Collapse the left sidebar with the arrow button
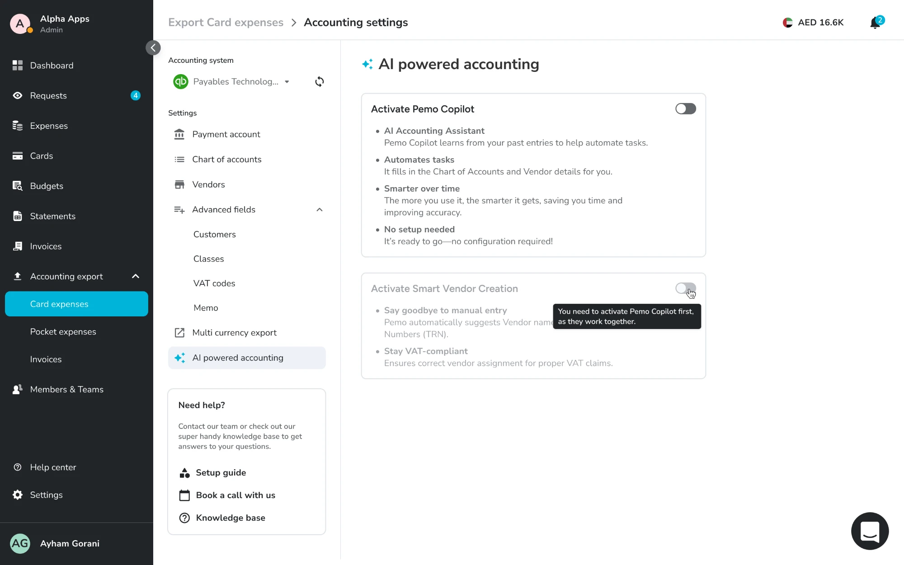The image size is (904, 565). click(x=153, y=48)
